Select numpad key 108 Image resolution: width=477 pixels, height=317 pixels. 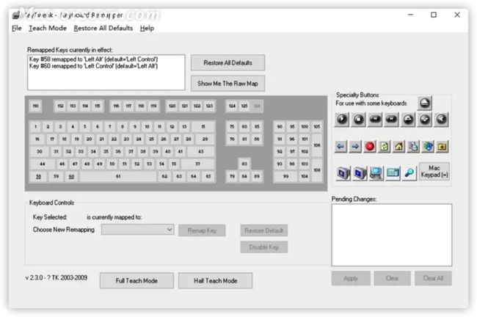point(317,170)
